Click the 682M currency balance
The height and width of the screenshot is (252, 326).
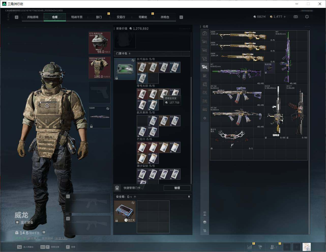tap(259, 17)
